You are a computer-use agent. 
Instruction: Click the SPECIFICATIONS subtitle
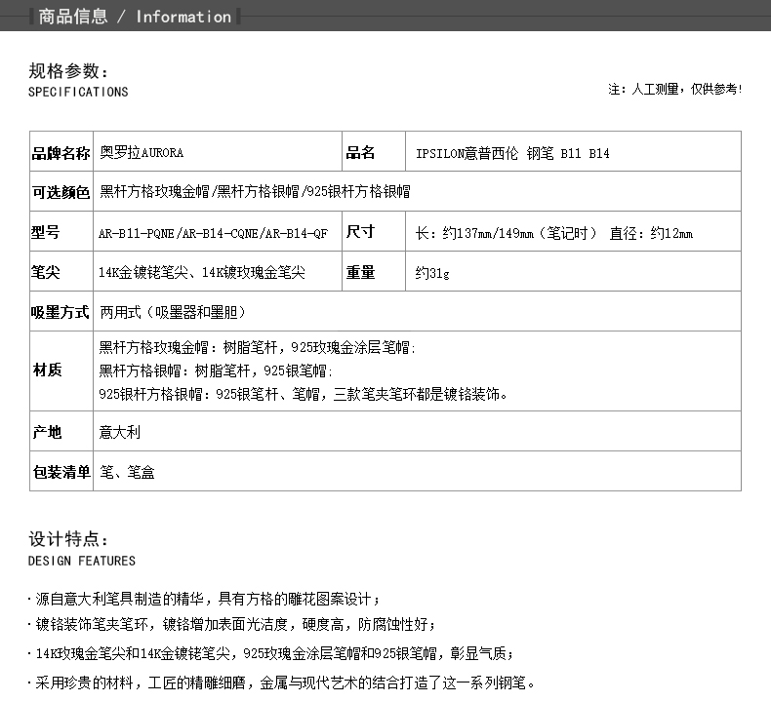[x=78, y=92]
